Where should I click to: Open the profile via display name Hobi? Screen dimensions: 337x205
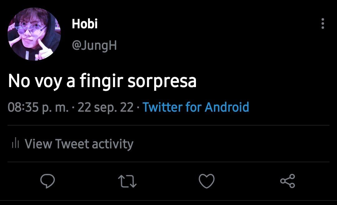tap(85, 24)
